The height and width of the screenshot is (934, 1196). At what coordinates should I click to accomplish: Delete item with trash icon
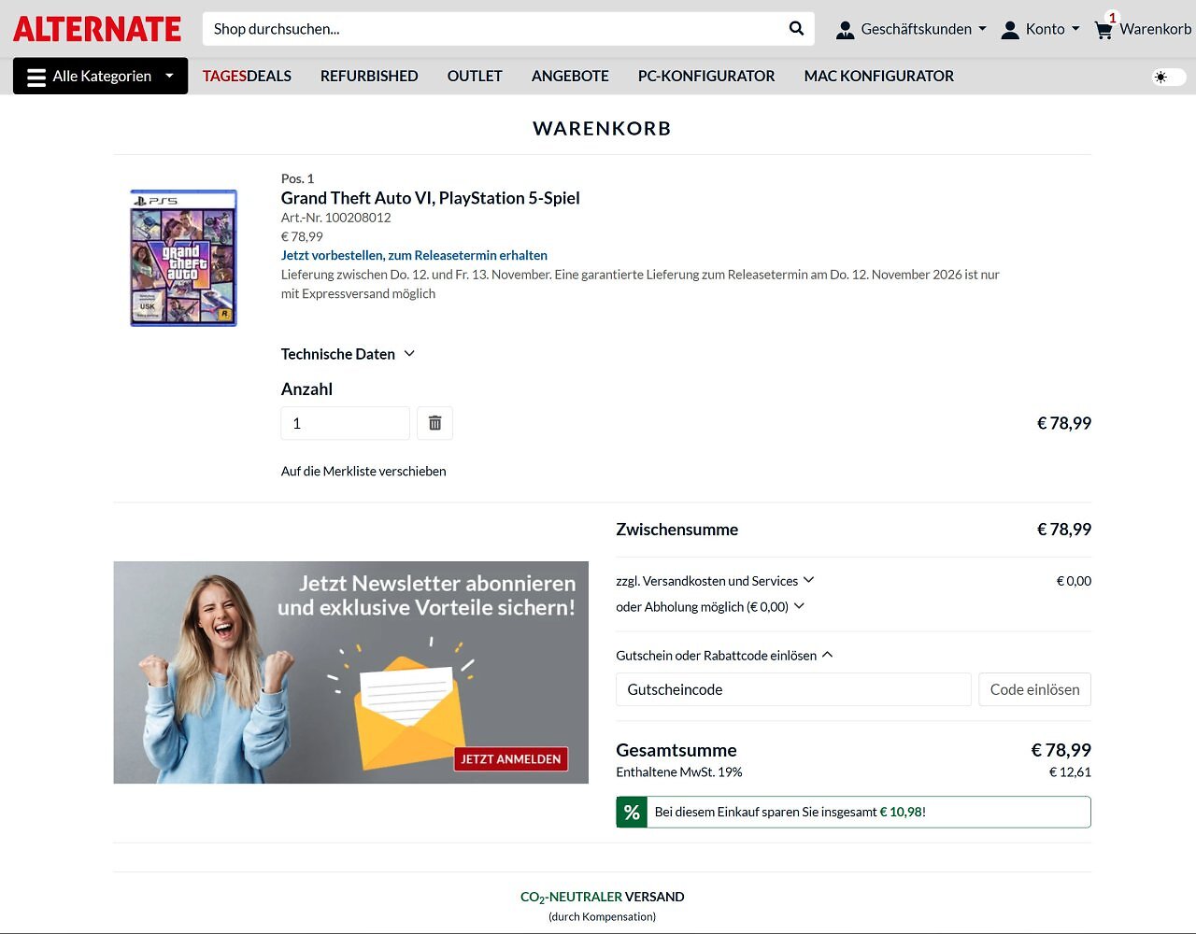tap(434, 423)
